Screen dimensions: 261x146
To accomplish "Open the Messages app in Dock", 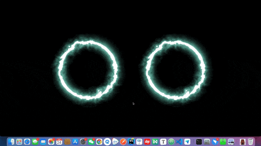I will pyautogui.click(x=35, y=142).
